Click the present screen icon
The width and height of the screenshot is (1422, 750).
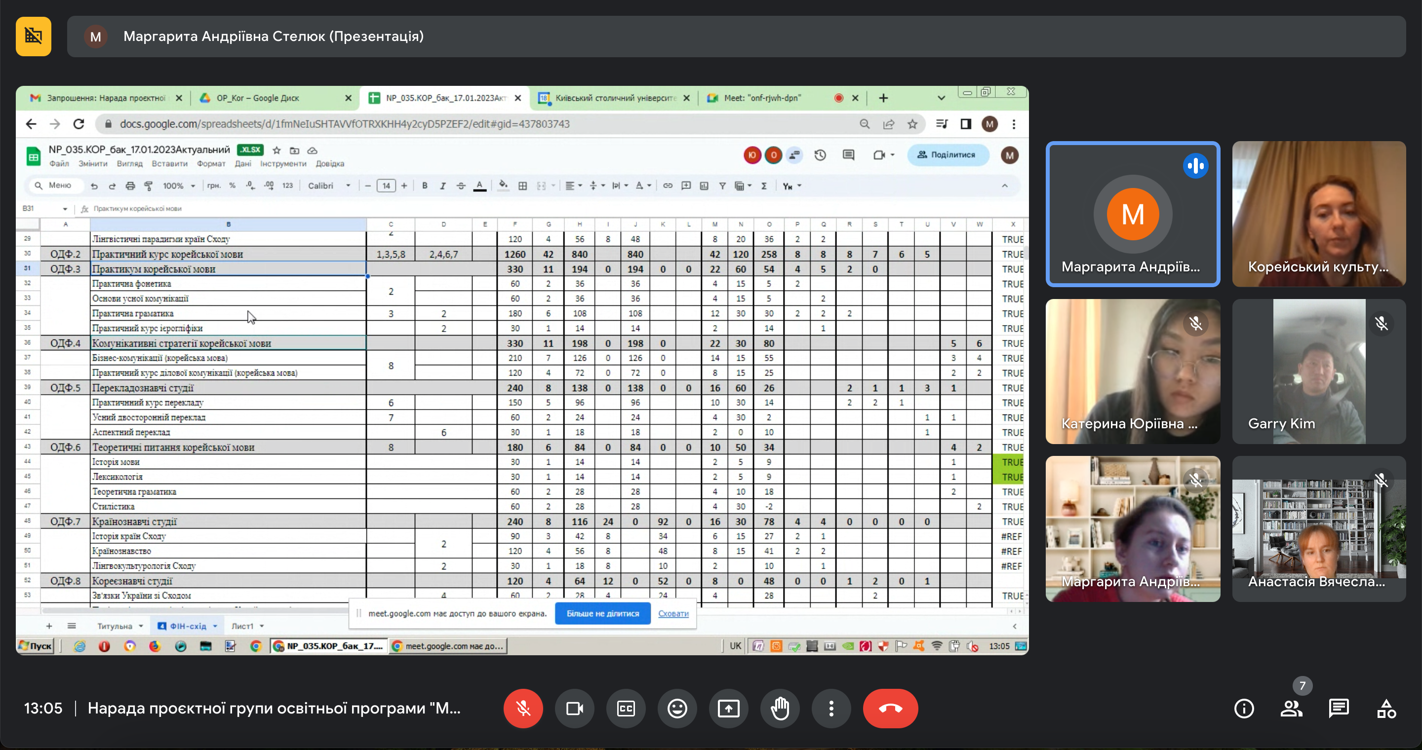tap(728, 708)
